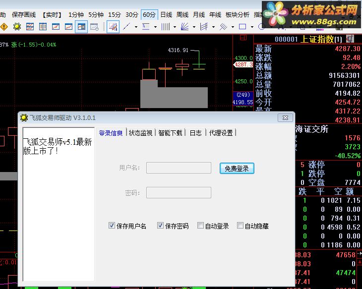Image resolution: width=362 pixels, height=289 pixels.
Task: Click the yellow warning diamond toolbar icon
Action: click(4, 27)
